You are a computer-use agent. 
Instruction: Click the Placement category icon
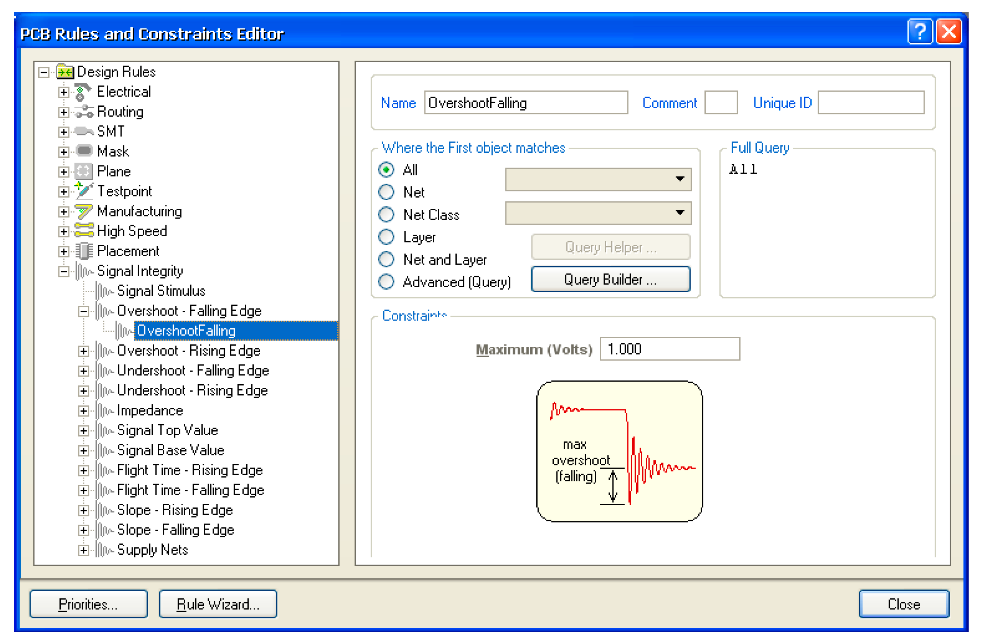pyautogui.click(x=84, y=251)
